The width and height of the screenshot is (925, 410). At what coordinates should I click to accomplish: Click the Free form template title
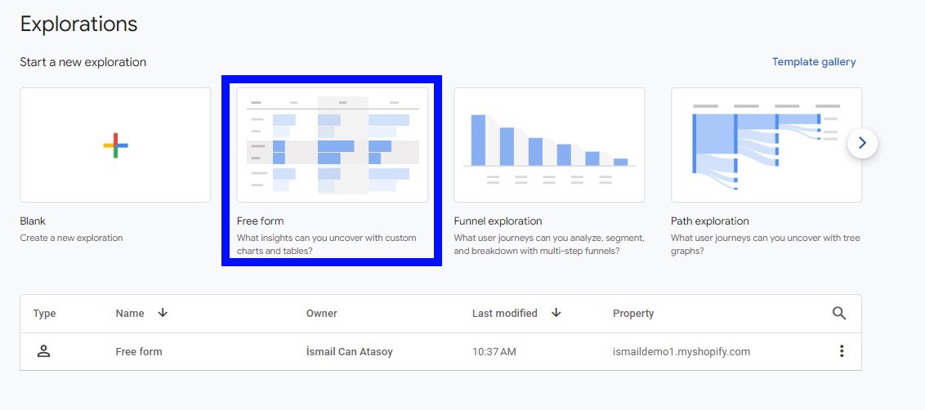tap(260, 221)
